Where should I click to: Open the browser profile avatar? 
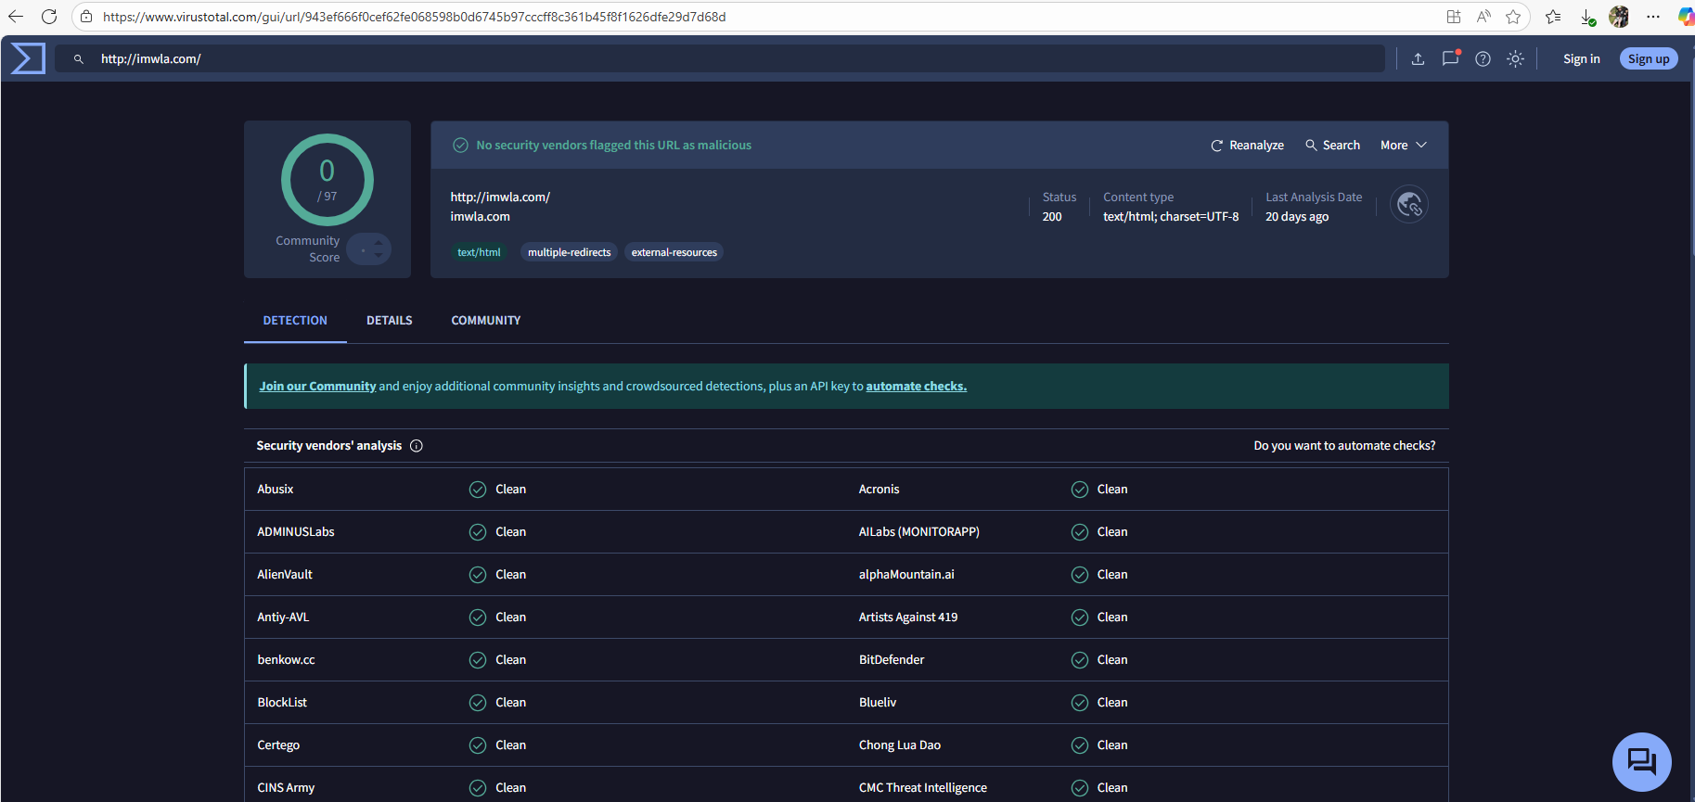[x=1619, y=17]
